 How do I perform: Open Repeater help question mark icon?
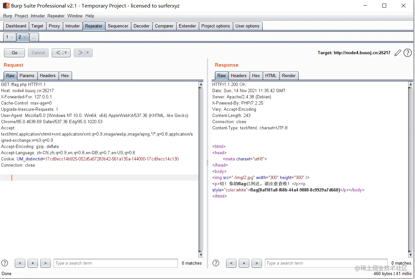pos(407,53)
